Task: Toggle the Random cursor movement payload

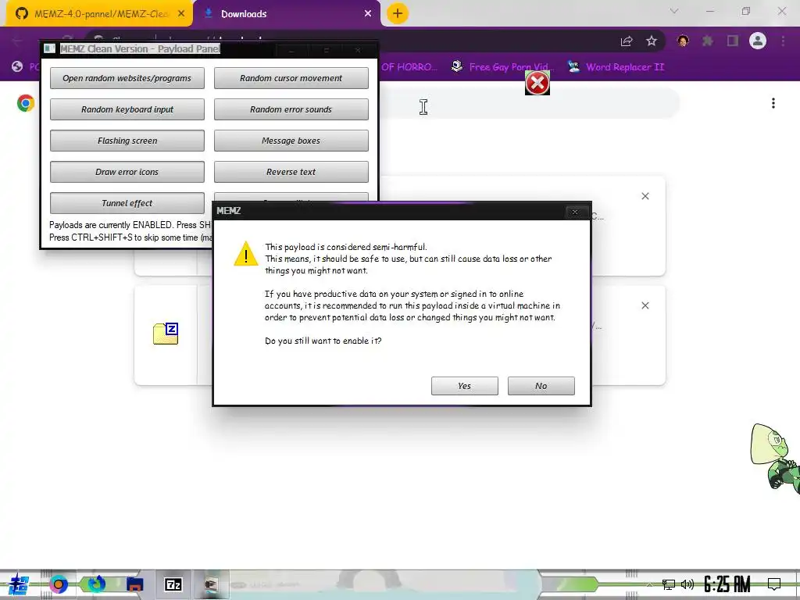Action: click(x=291, y=78)
